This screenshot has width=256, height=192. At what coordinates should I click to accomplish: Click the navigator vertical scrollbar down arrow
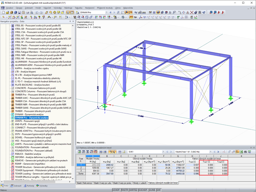73,179
